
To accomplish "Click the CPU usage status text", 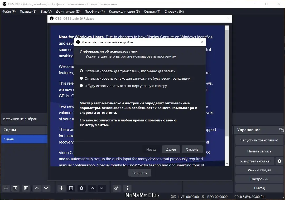I will point(250,197).
